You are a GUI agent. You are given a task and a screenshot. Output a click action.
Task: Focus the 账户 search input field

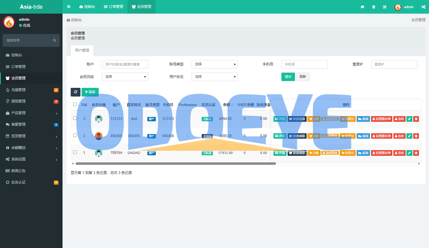point(125,64)
